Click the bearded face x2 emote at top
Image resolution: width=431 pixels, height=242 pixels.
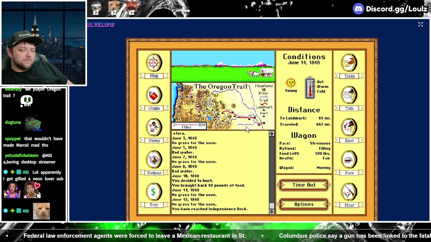point(132,9)
